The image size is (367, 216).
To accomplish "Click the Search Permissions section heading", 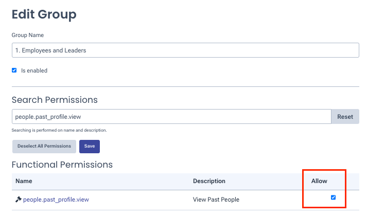I will click(x=55, y=100).
